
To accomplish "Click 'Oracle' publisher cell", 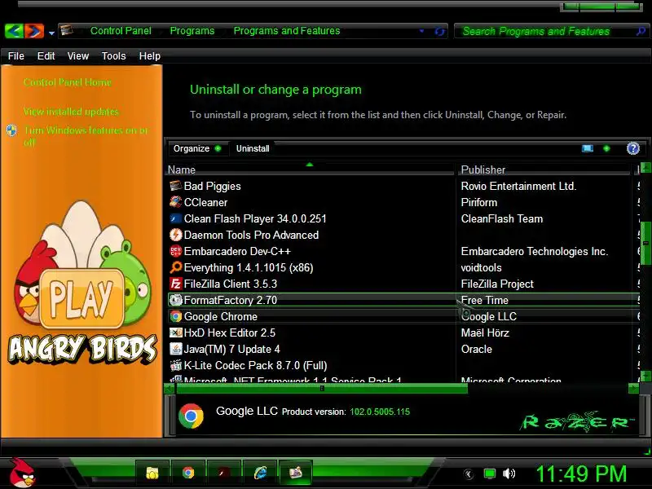I will coord(477,349).
